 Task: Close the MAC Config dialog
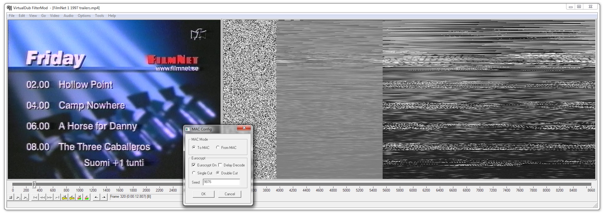tap(244, 128)
